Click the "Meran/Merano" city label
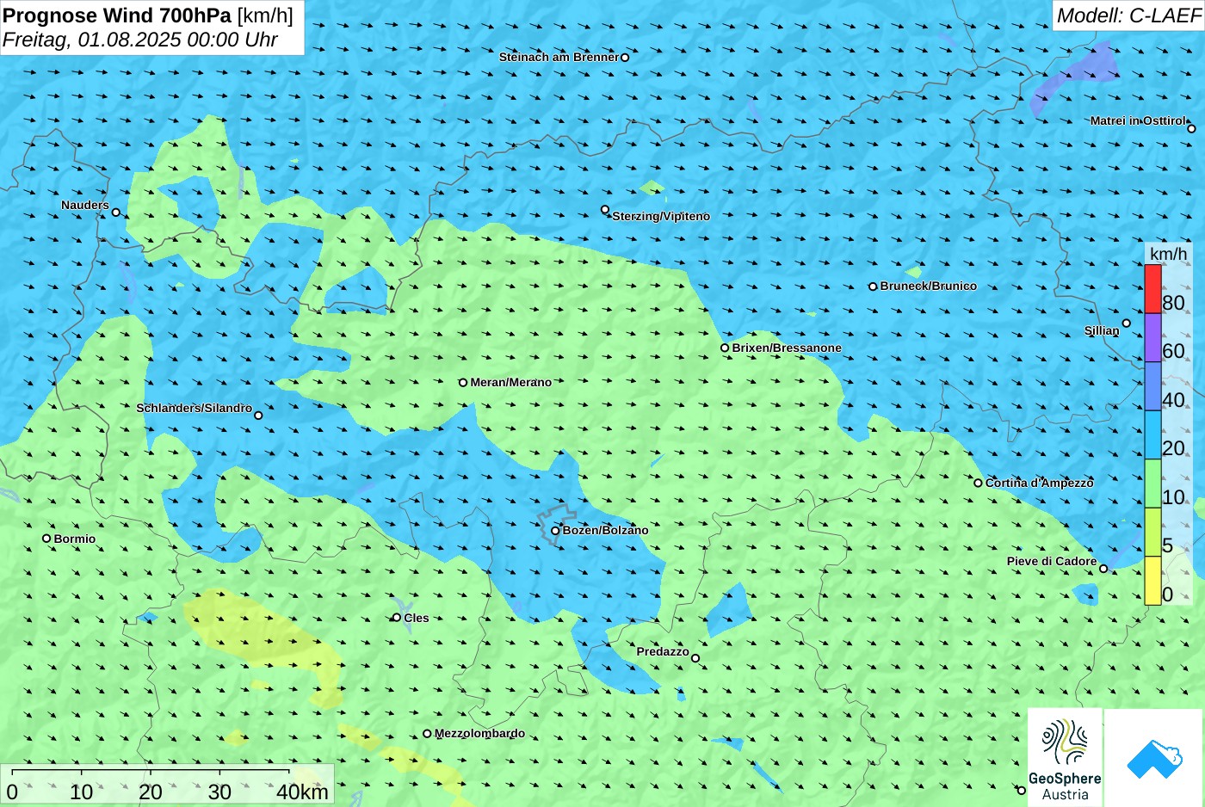Image resolution: width=1205 pixels, height=807 pixels. click(x=511, y=383)
